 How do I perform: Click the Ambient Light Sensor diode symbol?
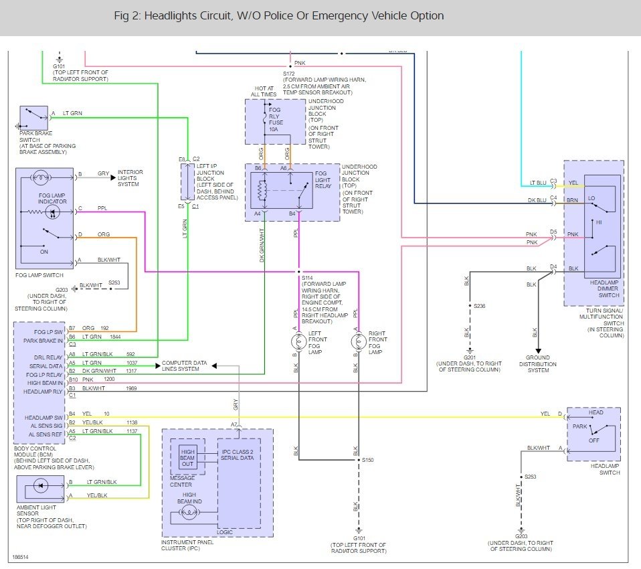pos(41,485)
